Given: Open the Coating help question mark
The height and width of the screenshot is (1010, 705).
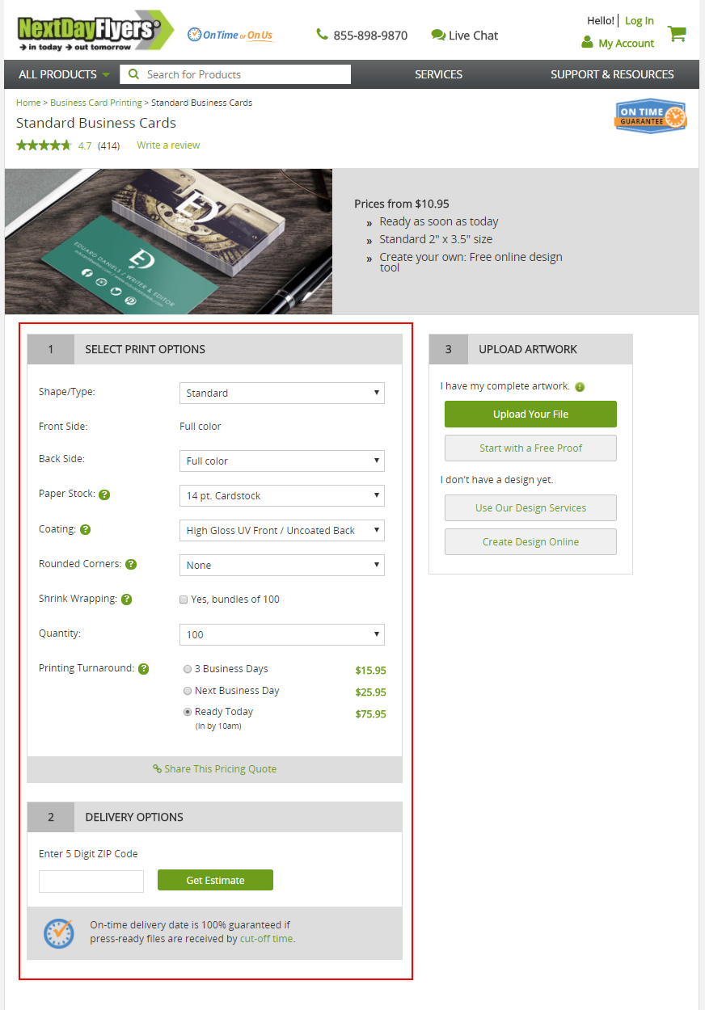Looking at the screenshot, I should point(86,530).
